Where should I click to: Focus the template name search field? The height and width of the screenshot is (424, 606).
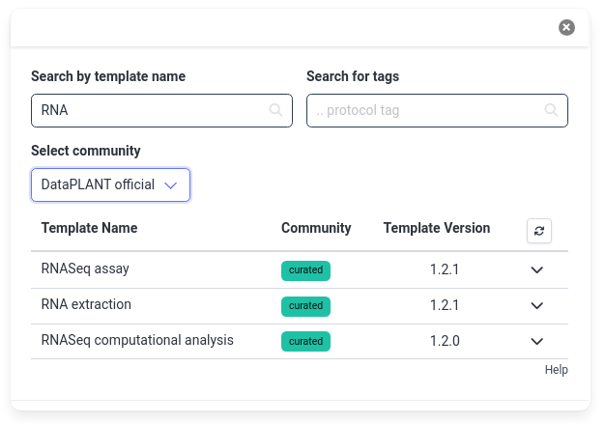click(161, 110)
